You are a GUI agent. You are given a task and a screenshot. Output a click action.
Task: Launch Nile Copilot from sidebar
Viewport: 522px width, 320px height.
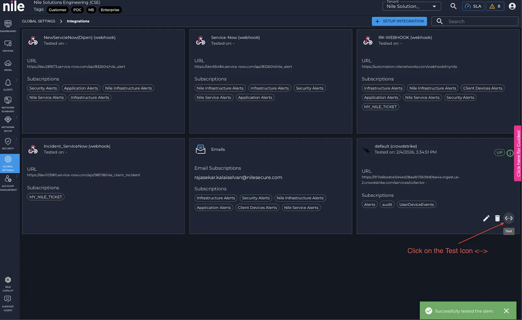point(8,284)
